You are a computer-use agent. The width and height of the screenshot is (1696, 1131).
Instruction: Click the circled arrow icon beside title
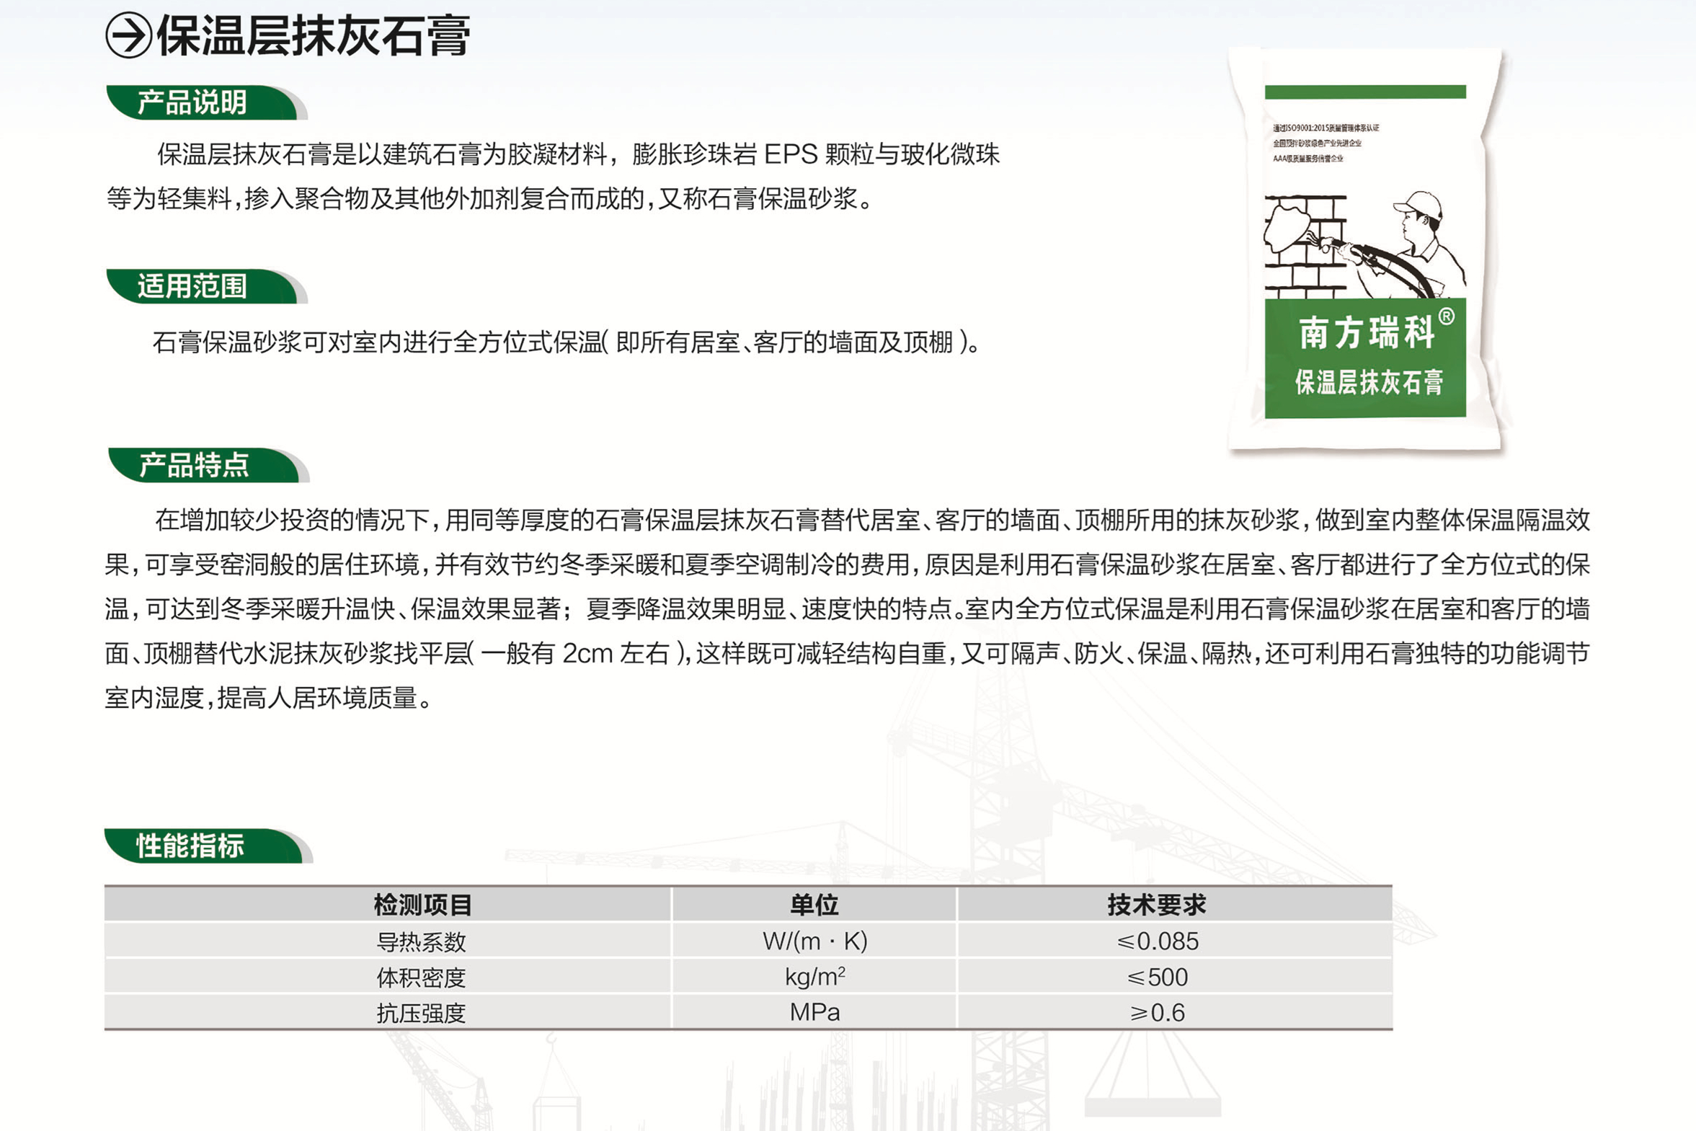[128, 35]
